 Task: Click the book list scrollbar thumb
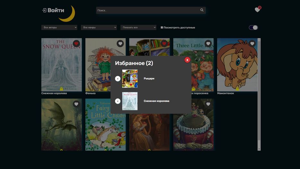point(259,91)
